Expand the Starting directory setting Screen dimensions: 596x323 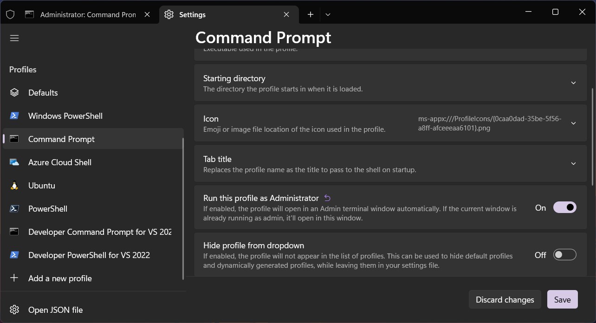pos(573,83)
